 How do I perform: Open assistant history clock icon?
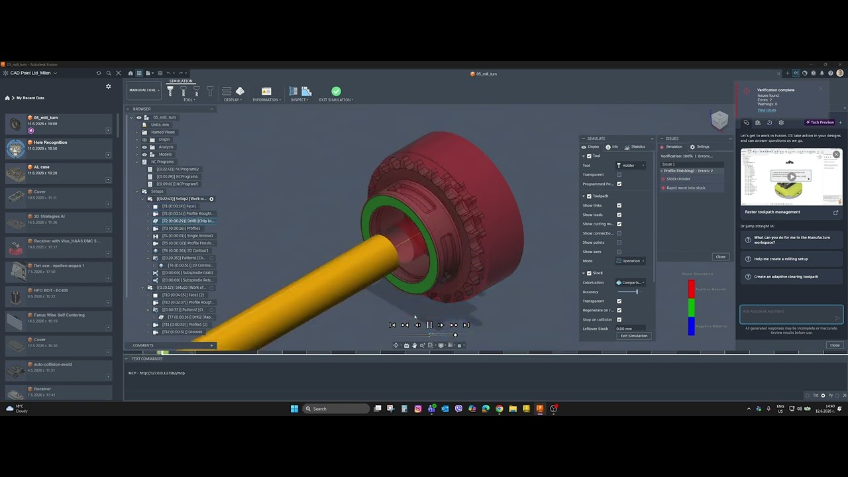pos(769,123)
